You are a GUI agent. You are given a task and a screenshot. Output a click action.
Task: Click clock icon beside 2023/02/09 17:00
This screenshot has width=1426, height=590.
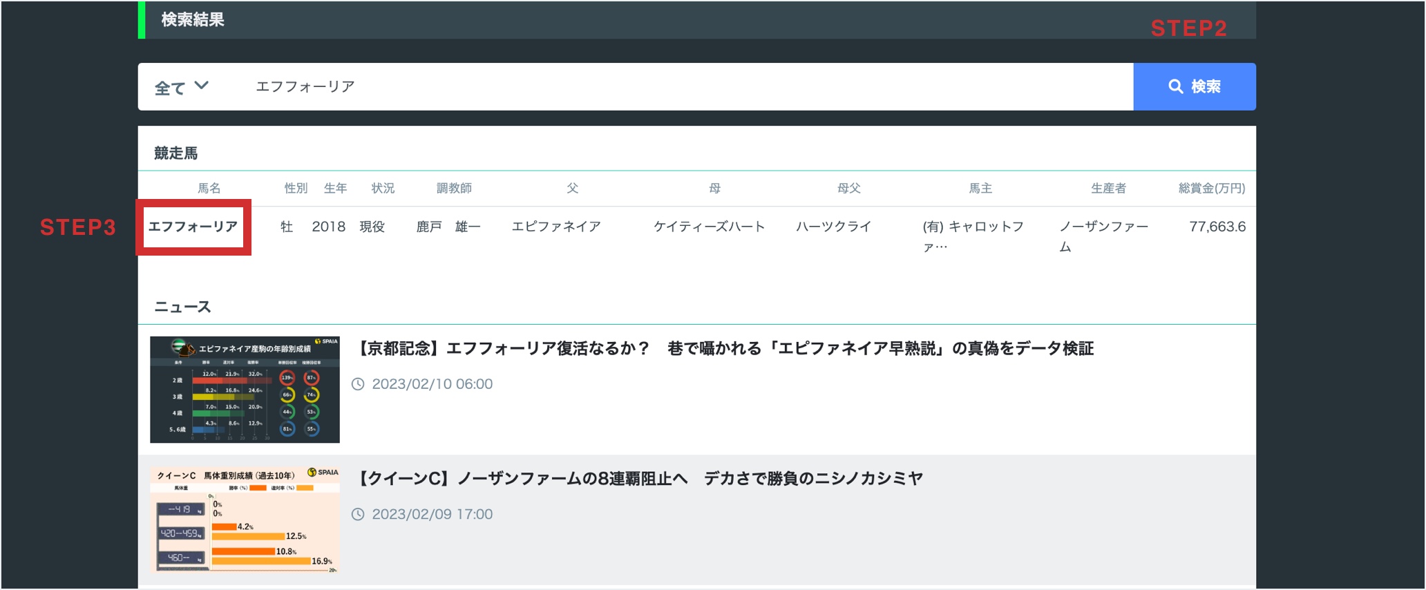pyautogui.click(x=358, y=514)
